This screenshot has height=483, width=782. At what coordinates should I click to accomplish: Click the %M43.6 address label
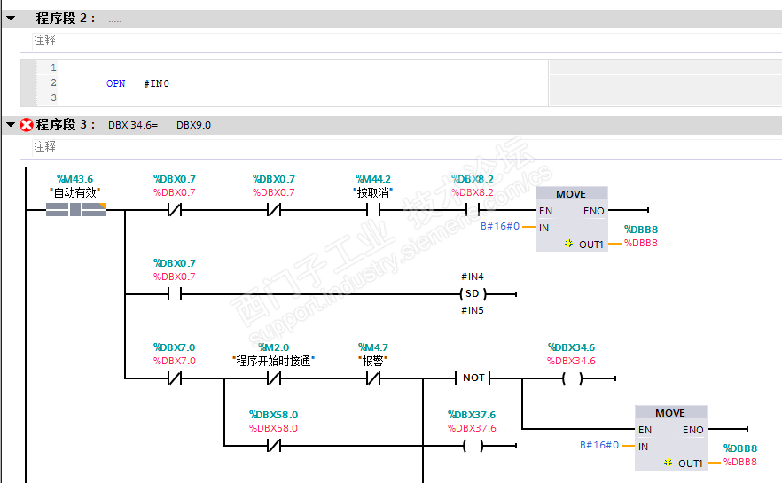click(74, 179)
